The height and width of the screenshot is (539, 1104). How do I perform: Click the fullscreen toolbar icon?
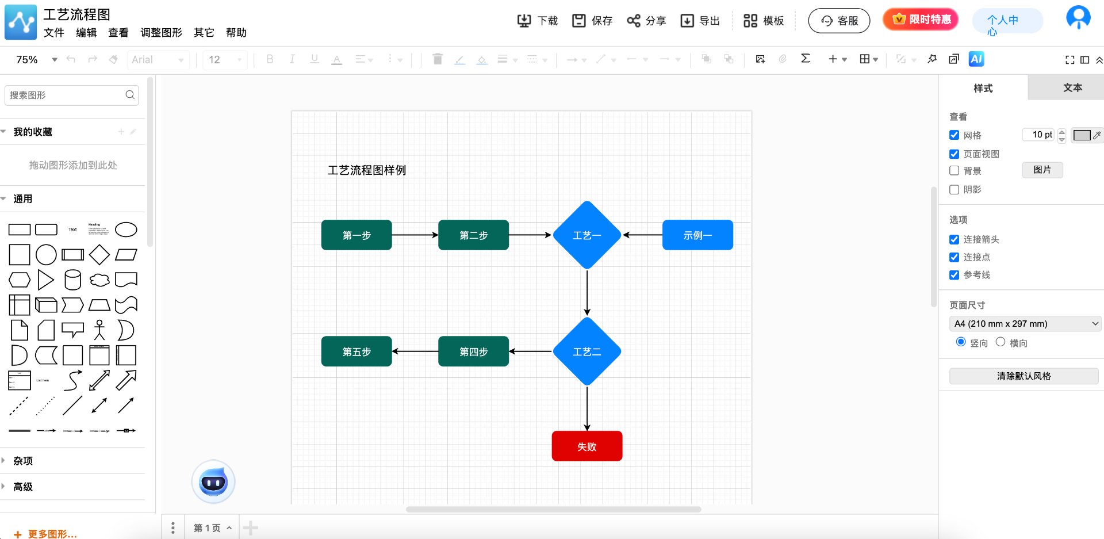click(x=1069, y=60)
